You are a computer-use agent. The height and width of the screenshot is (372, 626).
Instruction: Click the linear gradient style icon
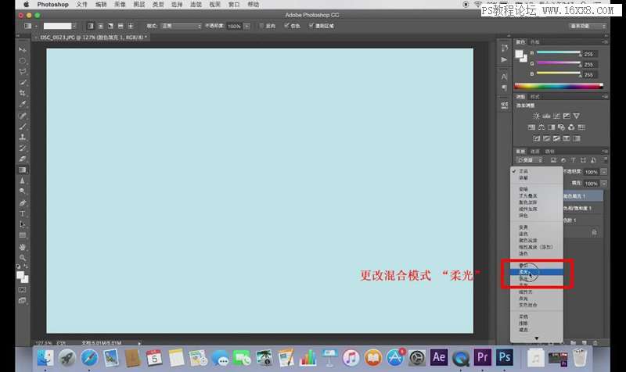tap(90, 26)
